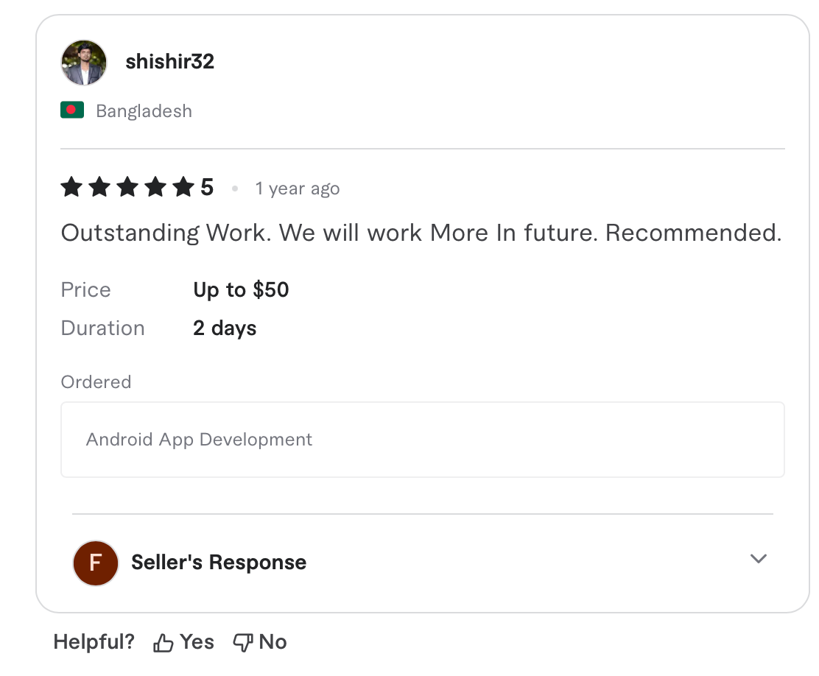This screenshot has height=676, width=819.
Task: Click the thumbs-down icon next to No
Action: (x=242, y=641)
